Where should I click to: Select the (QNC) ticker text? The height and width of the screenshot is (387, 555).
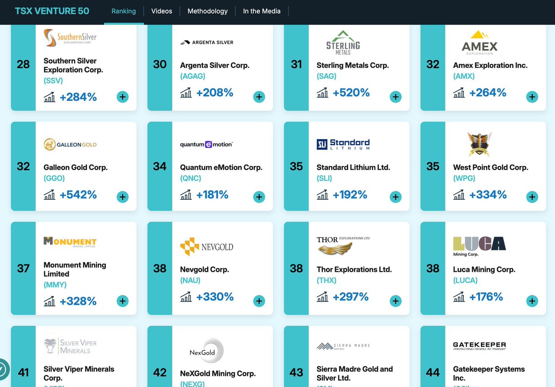point(191,178)
